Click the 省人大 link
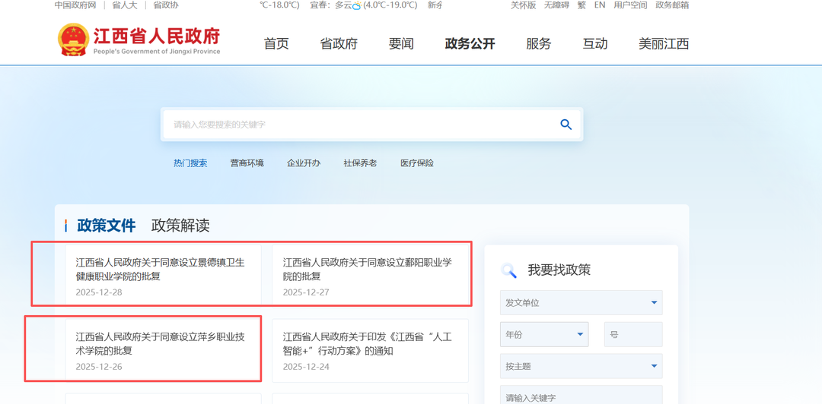The image size is (822, 404). point(124,5)
